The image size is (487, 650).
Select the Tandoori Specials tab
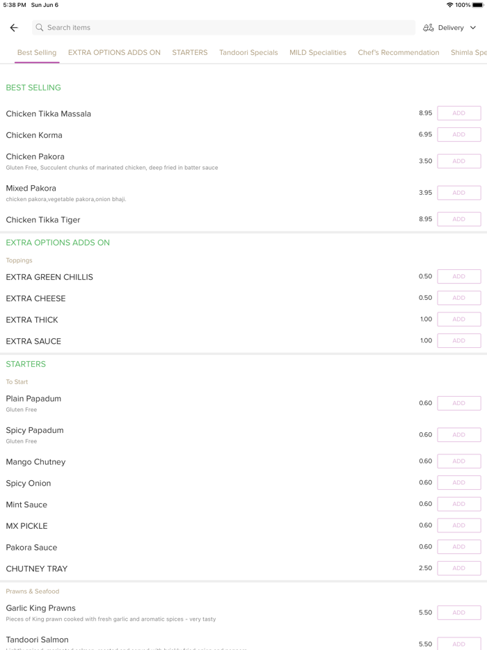[x=248, y=53]
